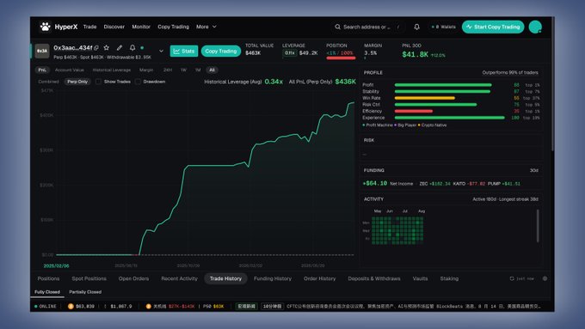The image size is (585, 329).
Task: Set chart range to 1W
Action: click(183, 70)
